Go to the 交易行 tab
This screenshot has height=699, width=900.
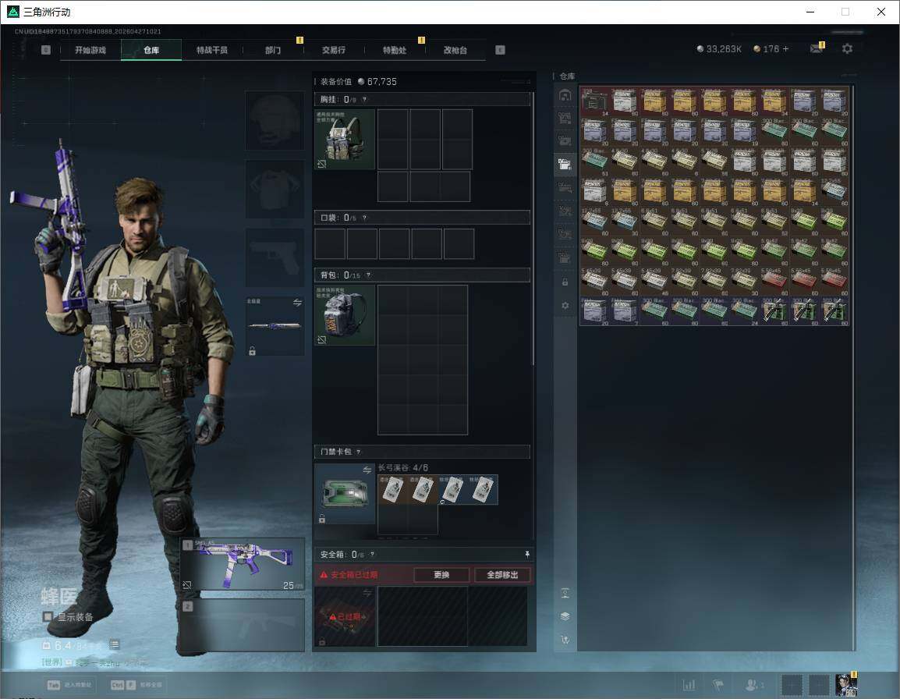tap(334, 50)
